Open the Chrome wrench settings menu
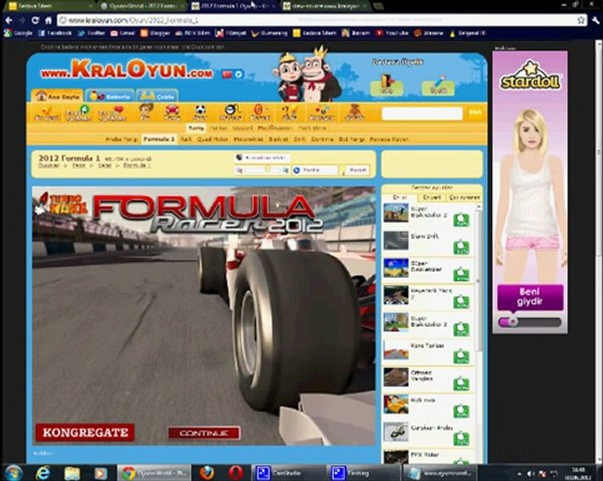 tap(595, 20)
